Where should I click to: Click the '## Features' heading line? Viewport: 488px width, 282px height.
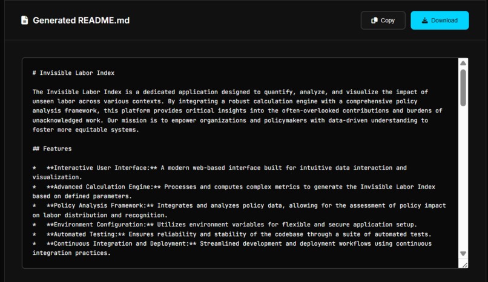[x=52, y=149]
